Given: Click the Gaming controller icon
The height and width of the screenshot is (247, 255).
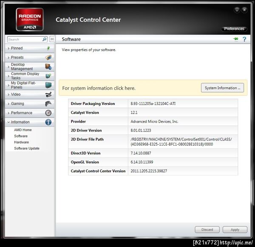Looking at the screenshot, I should click(48, 104).
